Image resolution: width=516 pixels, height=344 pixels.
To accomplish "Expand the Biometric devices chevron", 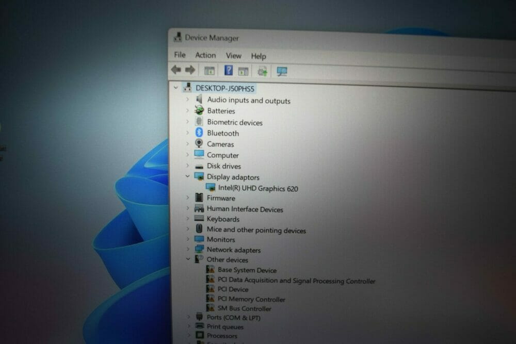I will 187,122.
